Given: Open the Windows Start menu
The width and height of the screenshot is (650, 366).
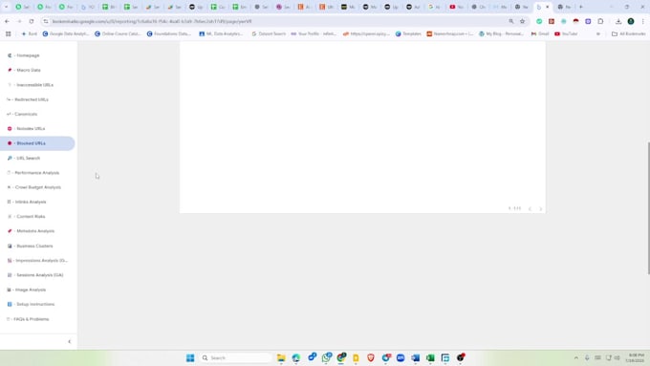Looking at the screenshot, I should point(190,357).
